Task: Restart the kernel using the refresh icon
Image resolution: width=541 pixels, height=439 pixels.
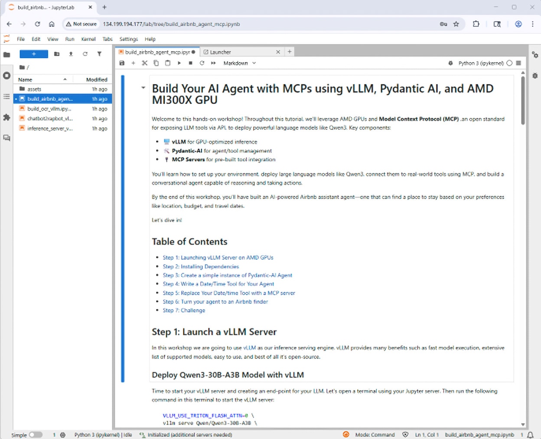Action: point(202,63)
